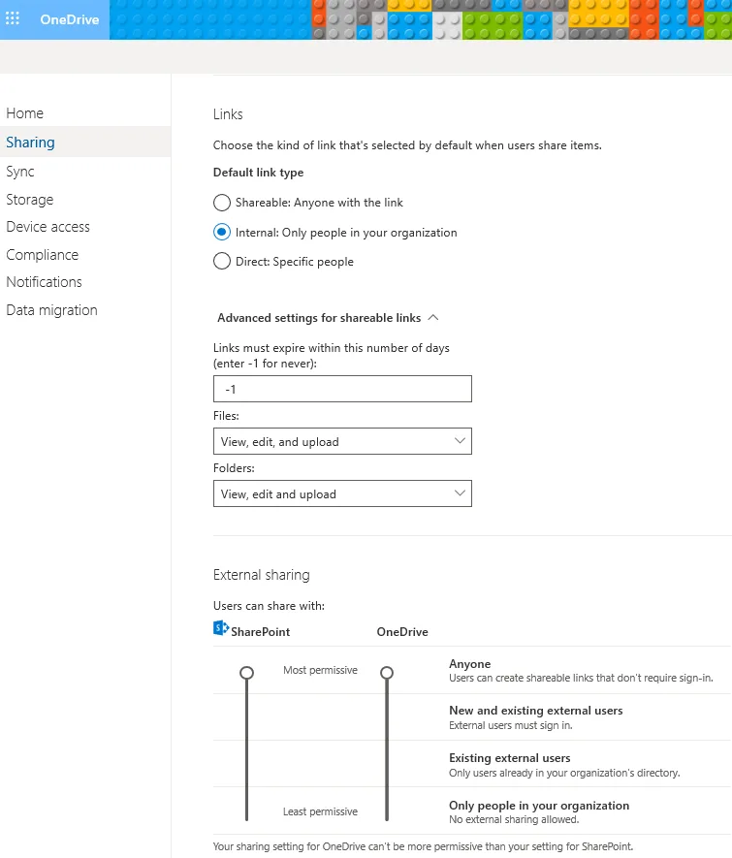Click New and existing external users label
This screenshot has width=732, height=858.
point(535,711)
